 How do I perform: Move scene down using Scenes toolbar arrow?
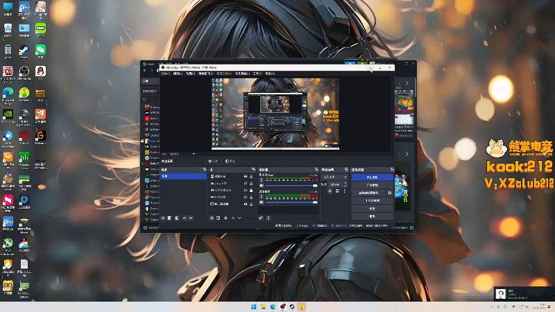(x=191, y=218)
